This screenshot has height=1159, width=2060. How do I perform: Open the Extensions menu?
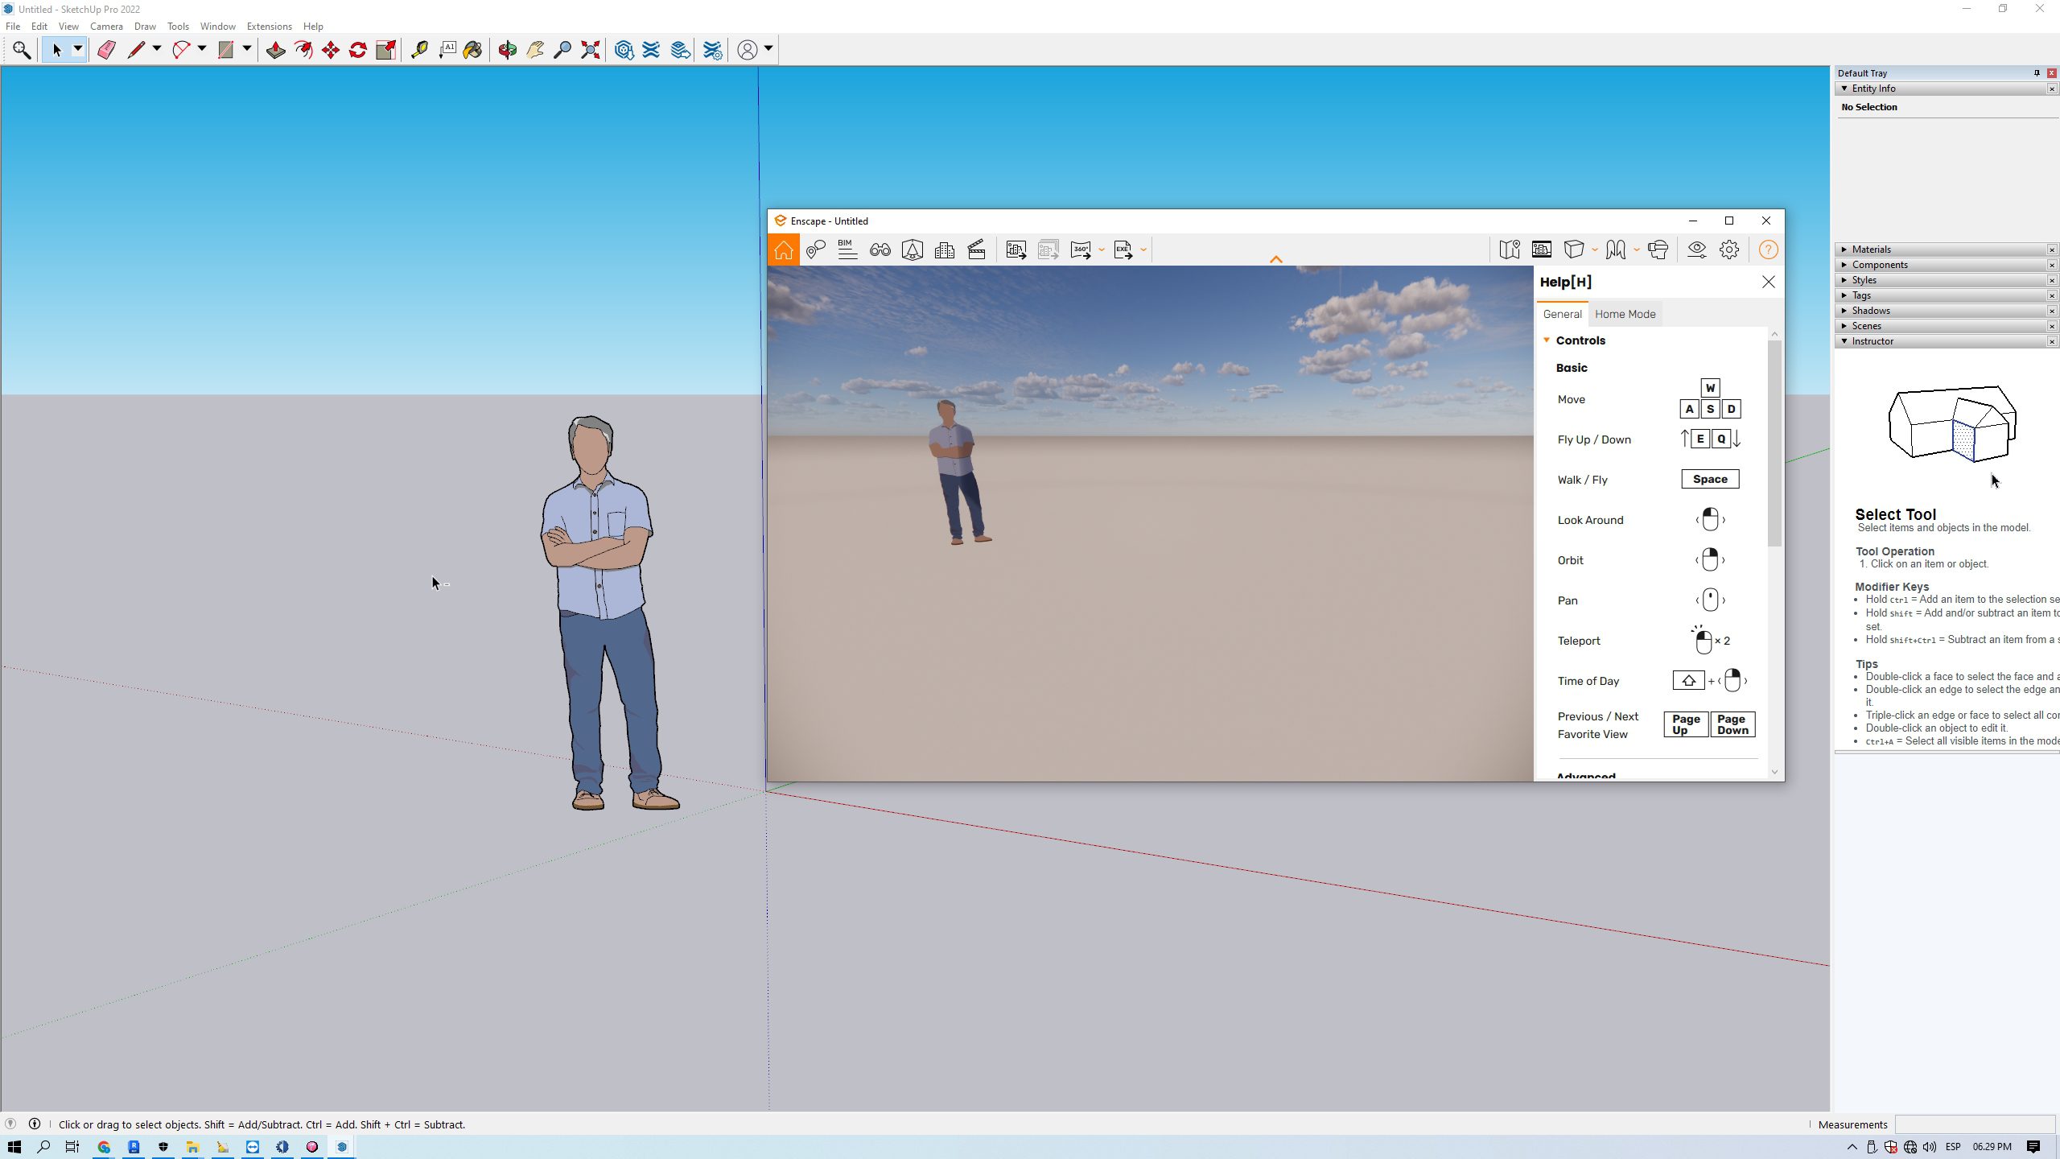click(x=269, y=27)
